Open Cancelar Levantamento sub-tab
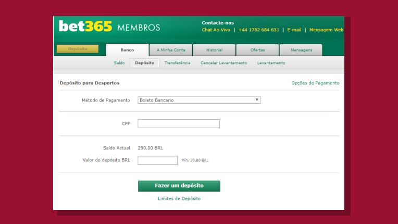Image resolution: width=398 pixels, height=224 pixels. 224,63
